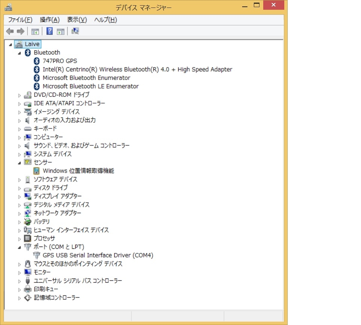This screenshot has height=325, width=361.
Task: Click the 747PRO GPS Bluetooth icon
Action: coord(36,61)
